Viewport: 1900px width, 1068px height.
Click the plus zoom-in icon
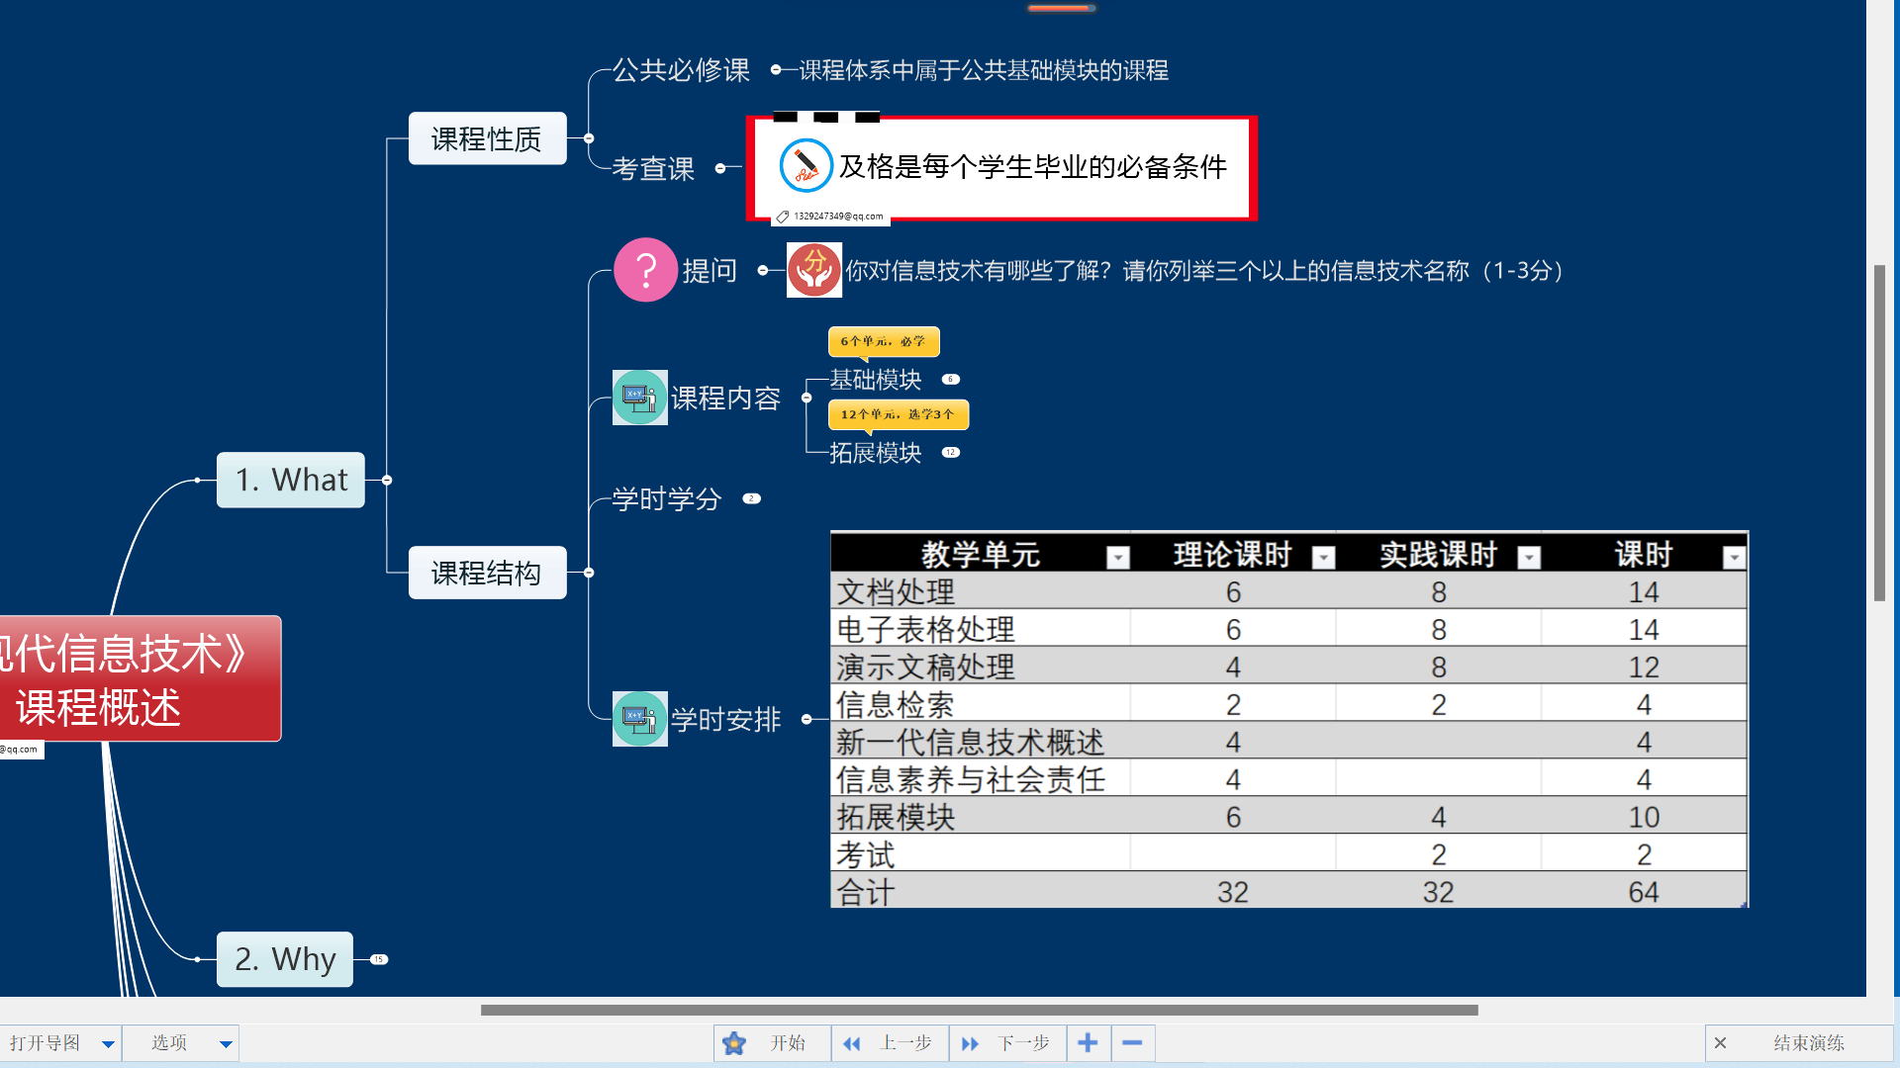1088,1043
